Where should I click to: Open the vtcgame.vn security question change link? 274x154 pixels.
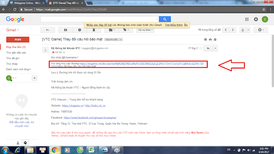pyautogui.click(x=142, y=64)
